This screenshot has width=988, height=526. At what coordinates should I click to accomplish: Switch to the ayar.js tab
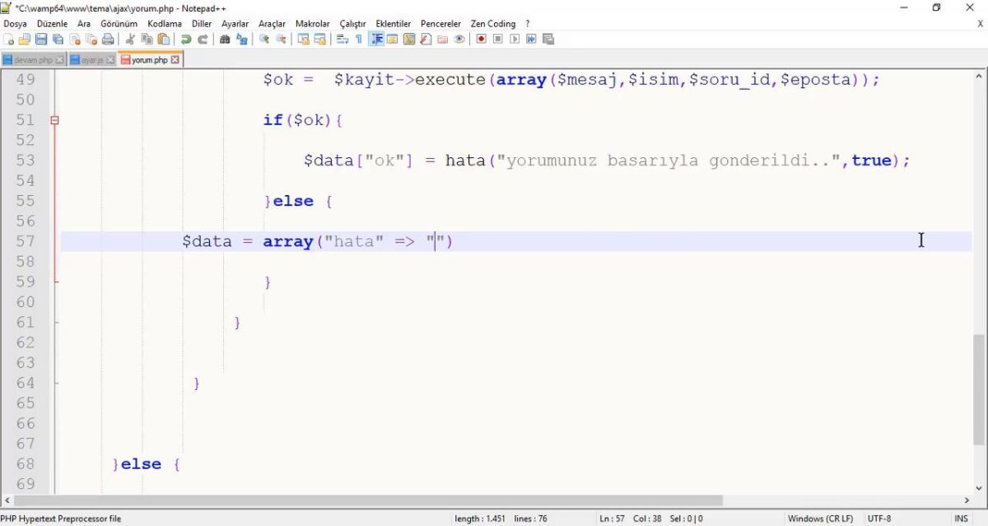click(x=91, y=60)
